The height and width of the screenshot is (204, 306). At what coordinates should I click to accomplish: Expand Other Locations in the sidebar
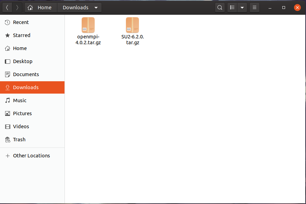click(31, 156)
